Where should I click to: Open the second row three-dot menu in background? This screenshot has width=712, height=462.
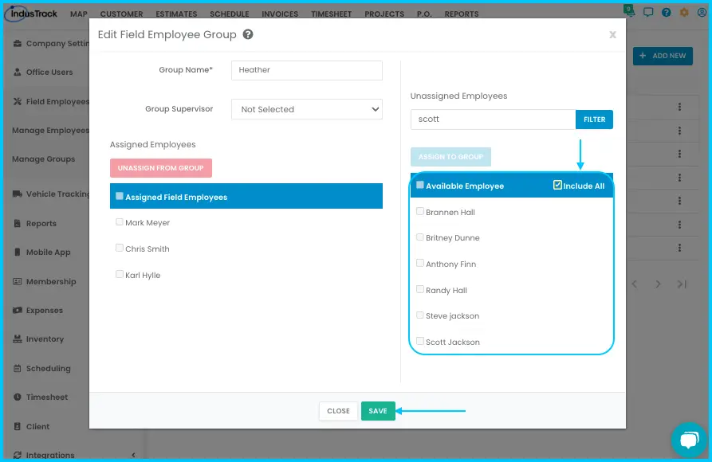(x=679, y=131)
